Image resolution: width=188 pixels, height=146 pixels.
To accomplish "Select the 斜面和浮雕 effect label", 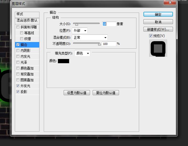I will click(28, 27).
